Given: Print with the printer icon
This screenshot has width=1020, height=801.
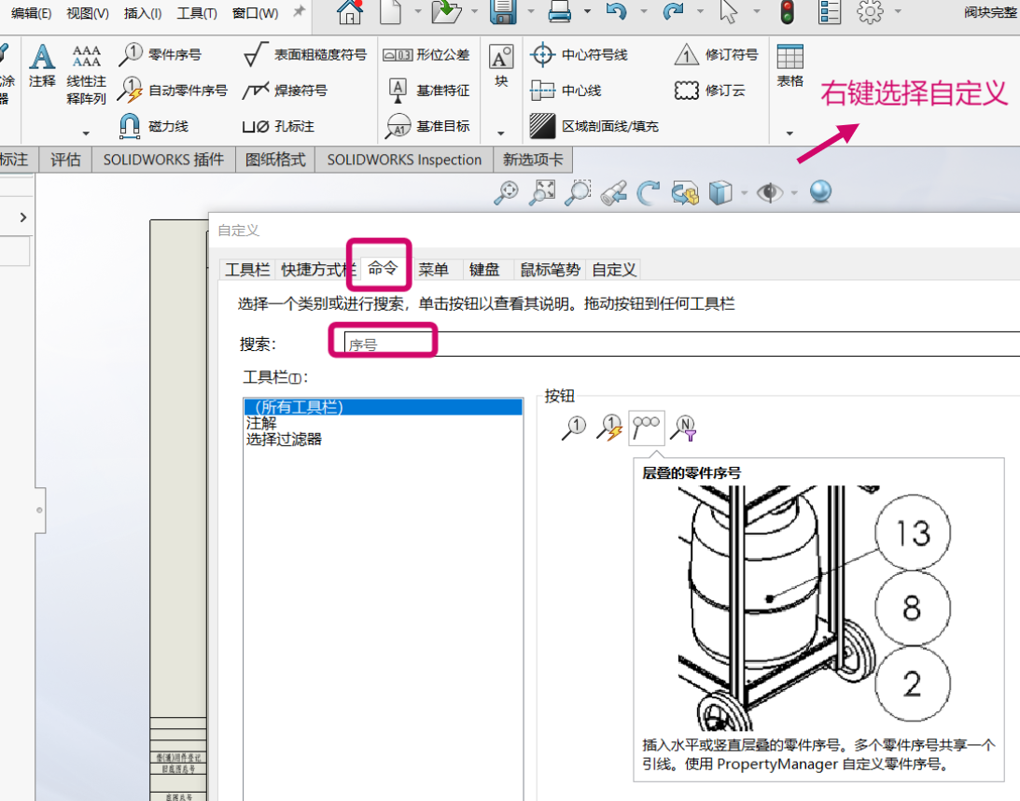Looking at the screenshot, I should point(559,11).
